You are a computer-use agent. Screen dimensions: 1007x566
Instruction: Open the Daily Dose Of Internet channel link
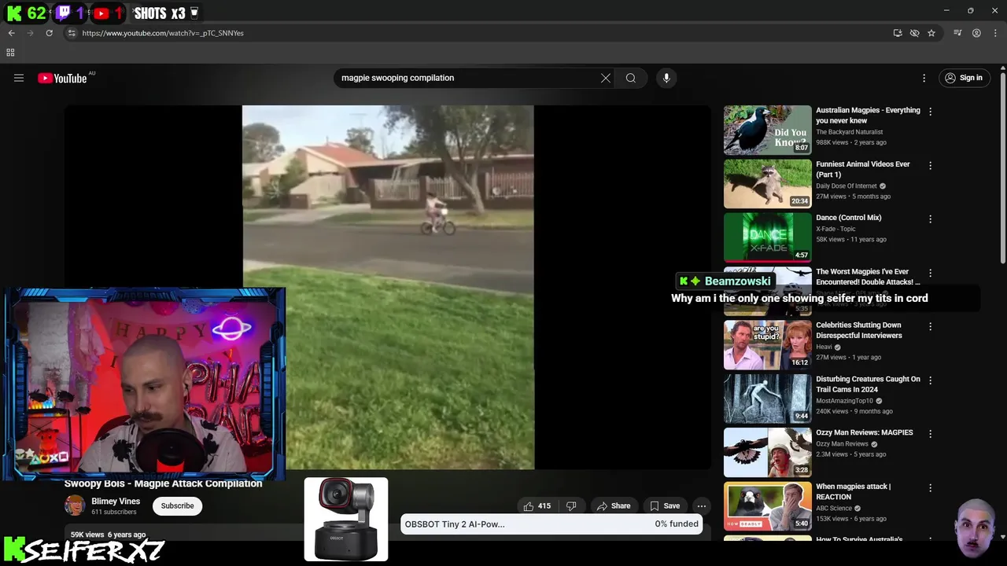(846, 186)
